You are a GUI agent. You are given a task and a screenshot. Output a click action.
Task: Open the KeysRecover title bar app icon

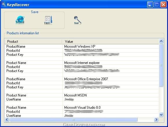tap(4, 4)
